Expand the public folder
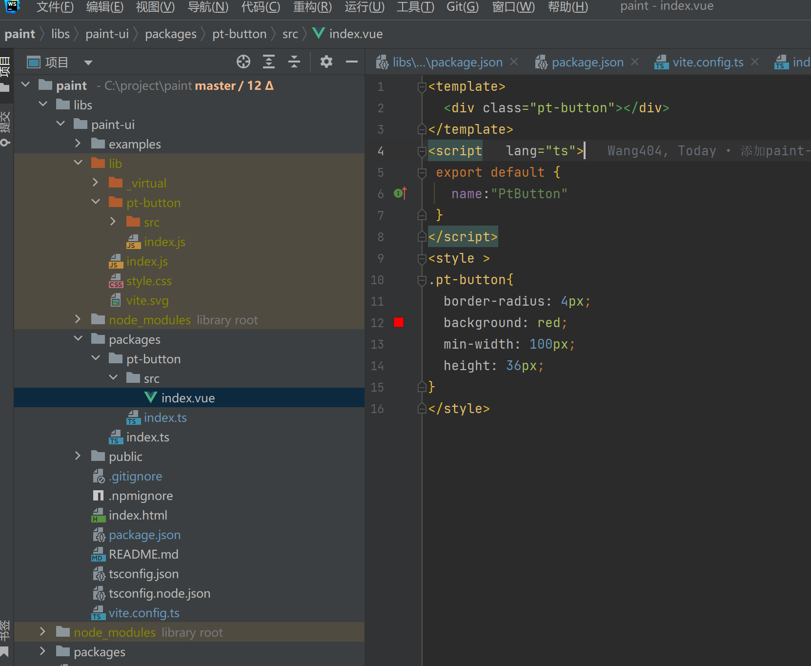Viewport: 811px width, 666px height. click(78, 456)
